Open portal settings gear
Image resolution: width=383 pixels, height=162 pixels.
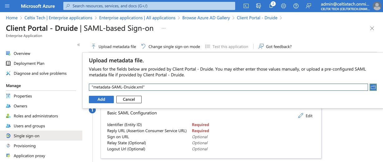coord(284,6)
